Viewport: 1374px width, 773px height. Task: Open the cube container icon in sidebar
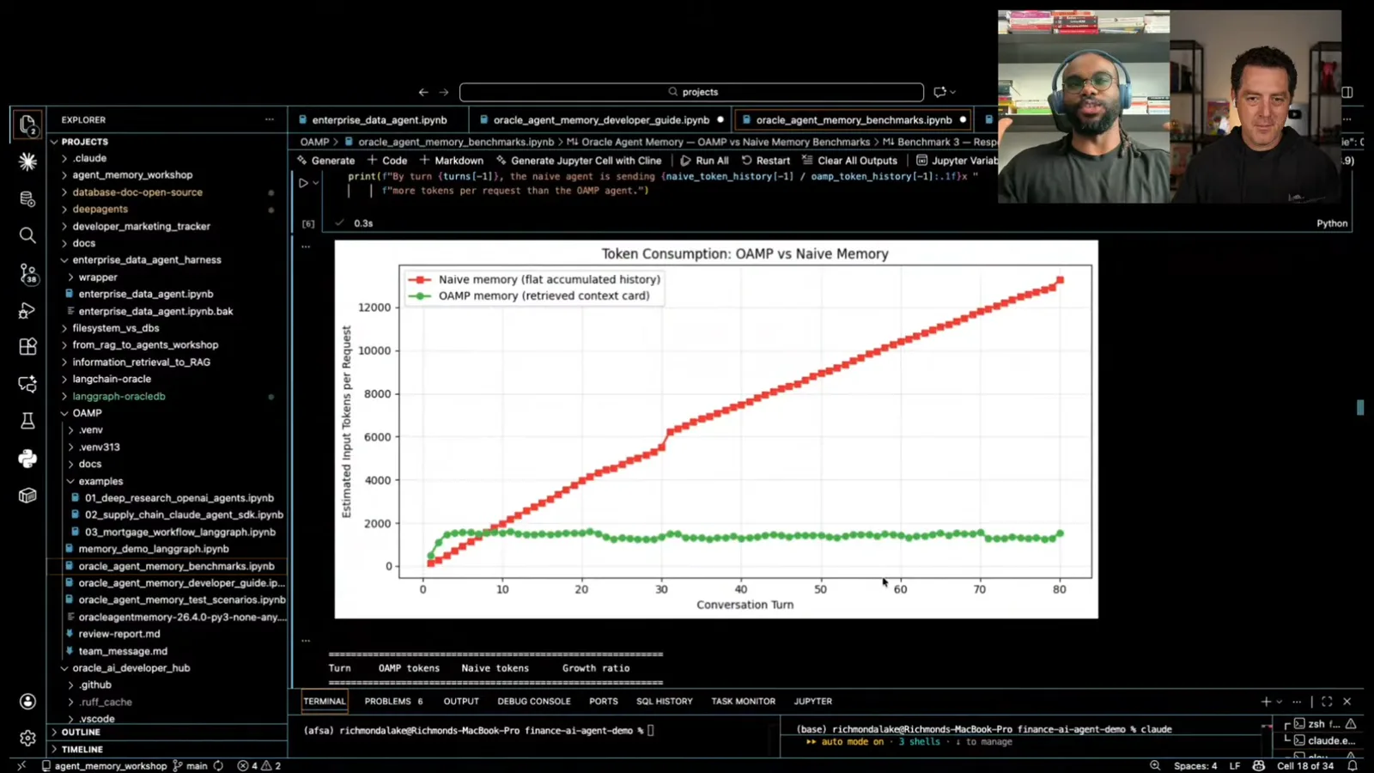point(27,496)
